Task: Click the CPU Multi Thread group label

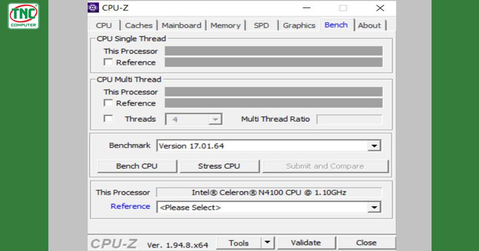Action: 129,80
